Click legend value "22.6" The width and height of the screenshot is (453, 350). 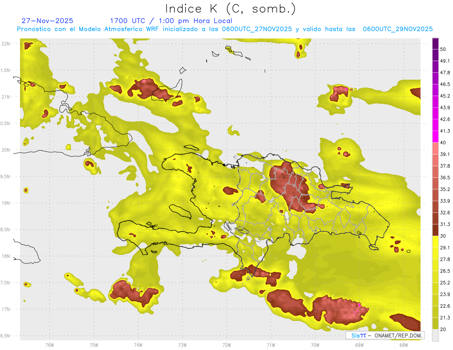[445, 306]
